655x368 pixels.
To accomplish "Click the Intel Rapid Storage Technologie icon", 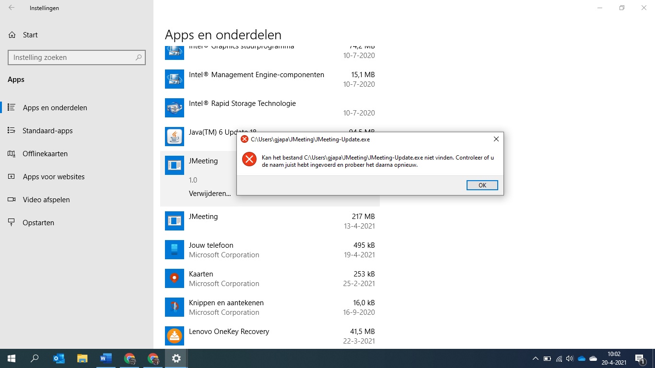I will [175, 108].
